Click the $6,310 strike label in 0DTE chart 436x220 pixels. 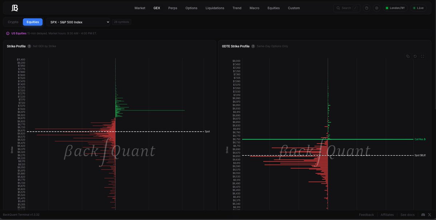(x=236, y=207)
